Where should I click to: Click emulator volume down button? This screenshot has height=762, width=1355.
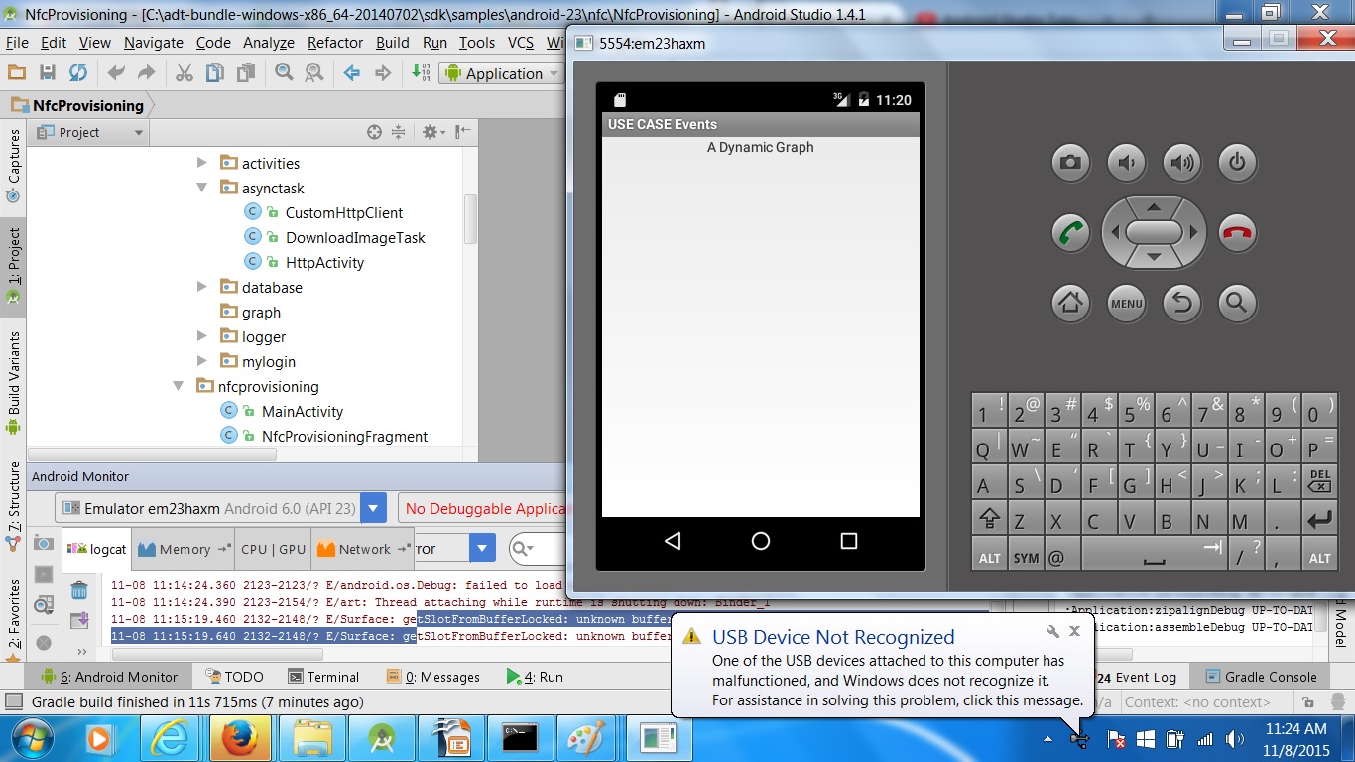pos(1126,163)
